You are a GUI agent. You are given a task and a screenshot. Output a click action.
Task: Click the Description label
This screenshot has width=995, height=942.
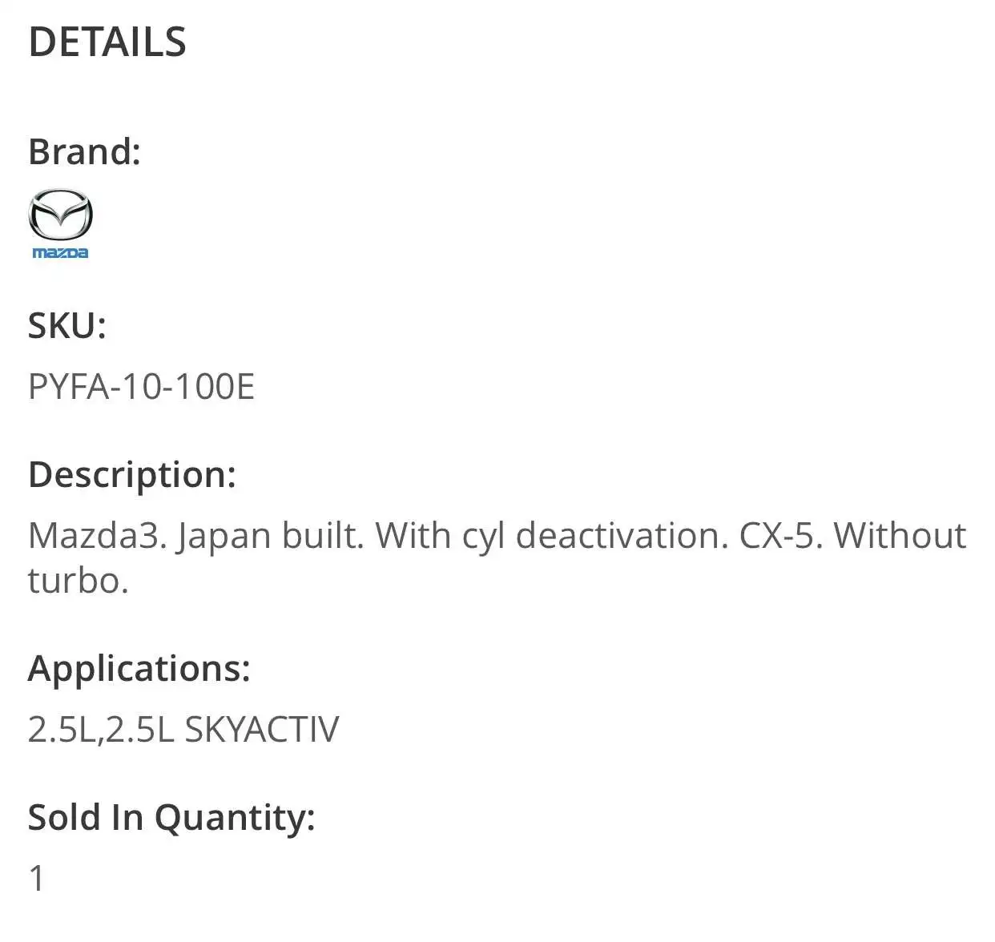132,474
